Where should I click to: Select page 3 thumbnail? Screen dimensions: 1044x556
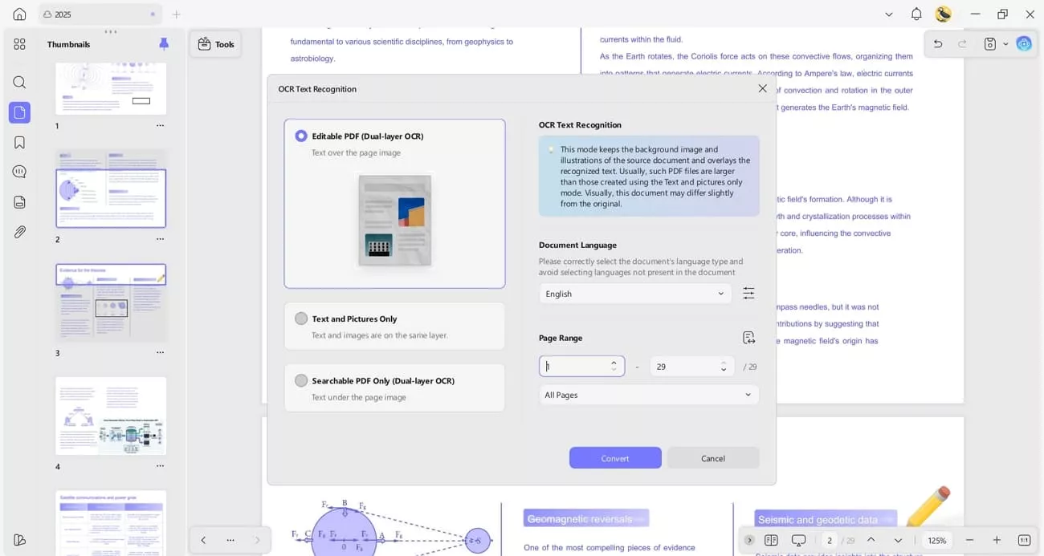[111, 302]
